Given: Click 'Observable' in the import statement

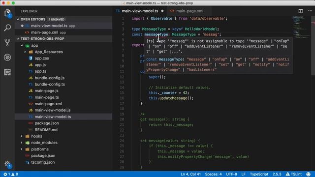Looking at the screenshot, I should 161,19.
